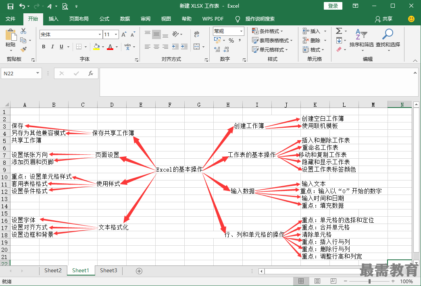Viewport: 421px width, 286px height.
Task: Click the Align Left icon
Action: tap(148, 47)
